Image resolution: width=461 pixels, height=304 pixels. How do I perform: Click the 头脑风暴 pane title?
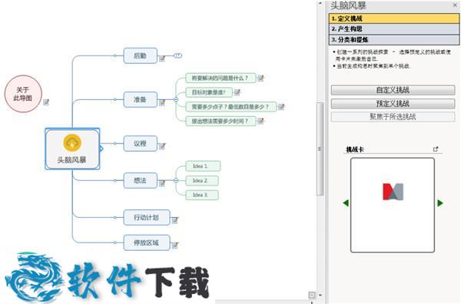[x=348, y=5]
